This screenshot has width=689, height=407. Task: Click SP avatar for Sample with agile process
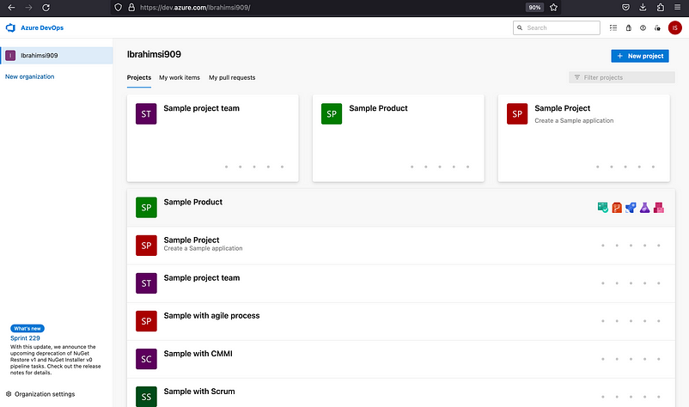coord(146,321)
